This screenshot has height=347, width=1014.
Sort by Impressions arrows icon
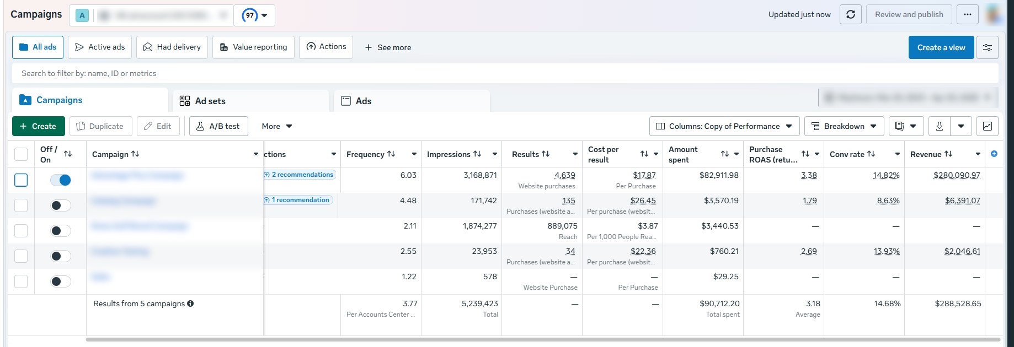pyautogui.click(x=477, y=154)
